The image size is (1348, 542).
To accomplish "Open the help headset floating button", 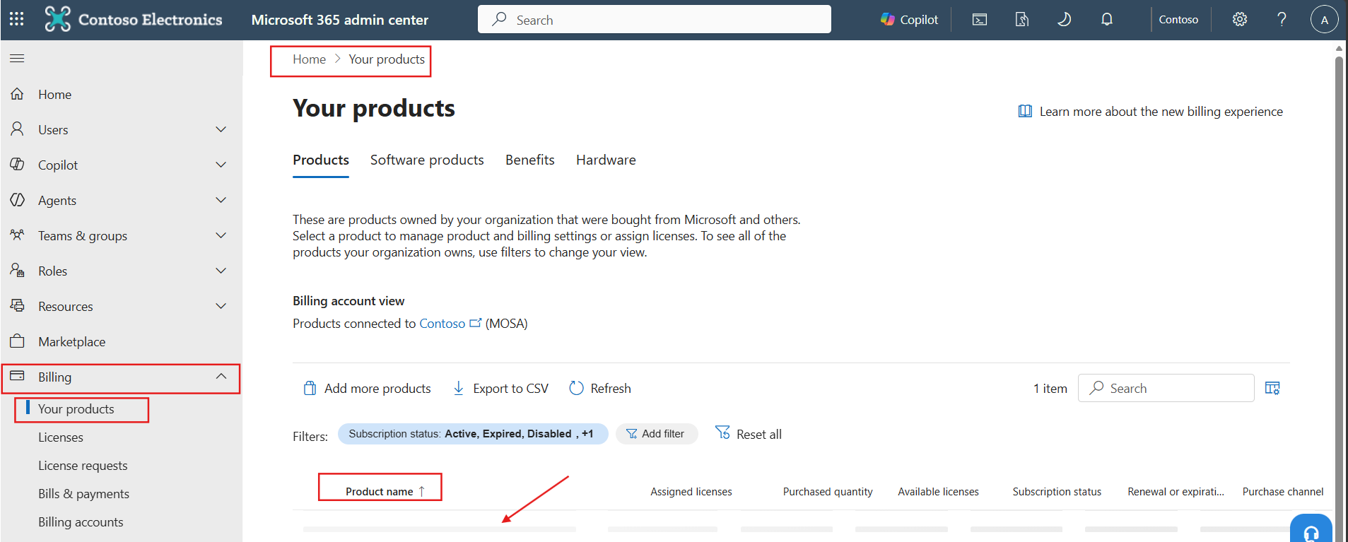I will [1311, 530].
